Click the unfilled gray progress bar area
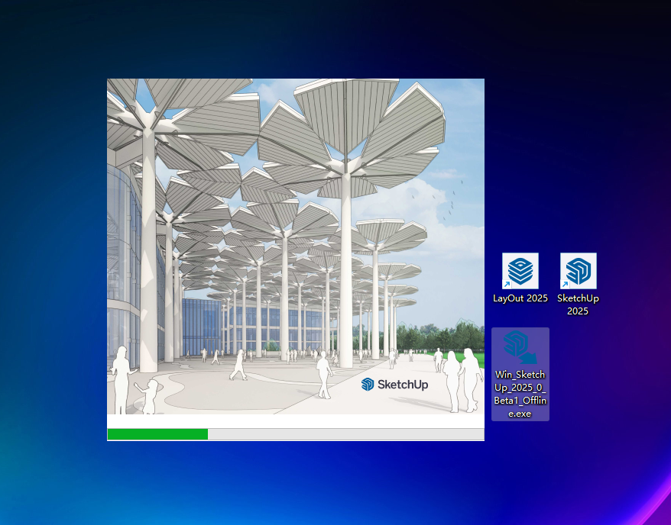 (344, 434)
